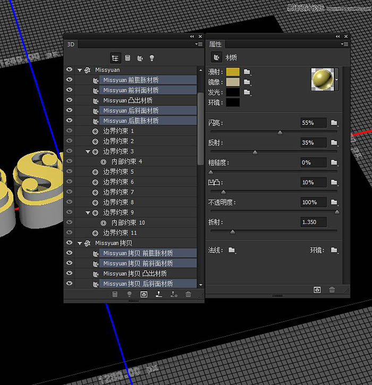Click delete trash icon in 3D panel footer
Screen dimensions: 372x385
188,294
